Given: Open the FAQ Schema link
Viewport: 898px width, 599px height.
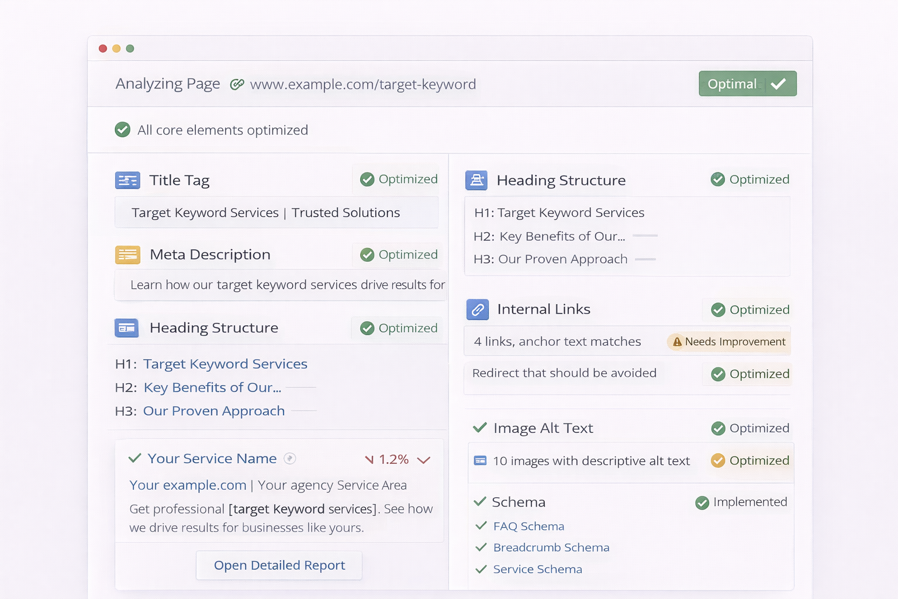Looking at the screenshot, I should (x=529, y=526).
